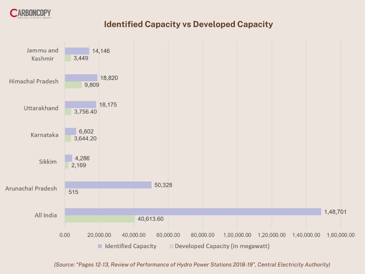Click the CARBONCOPY logo
This screenshot has height=274, width=365.
[x=30, y=13]
